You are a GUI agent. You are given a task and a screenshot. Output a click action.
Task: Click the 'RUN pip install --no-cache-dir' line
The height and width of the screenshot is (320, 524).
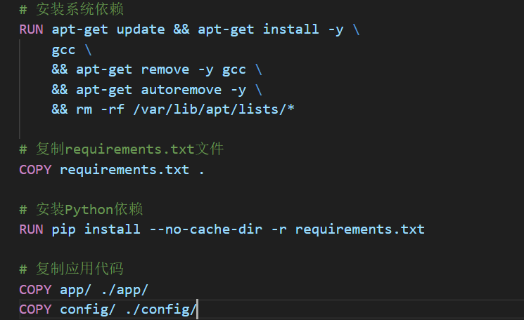pyautogui.click(x=222, y=229)
